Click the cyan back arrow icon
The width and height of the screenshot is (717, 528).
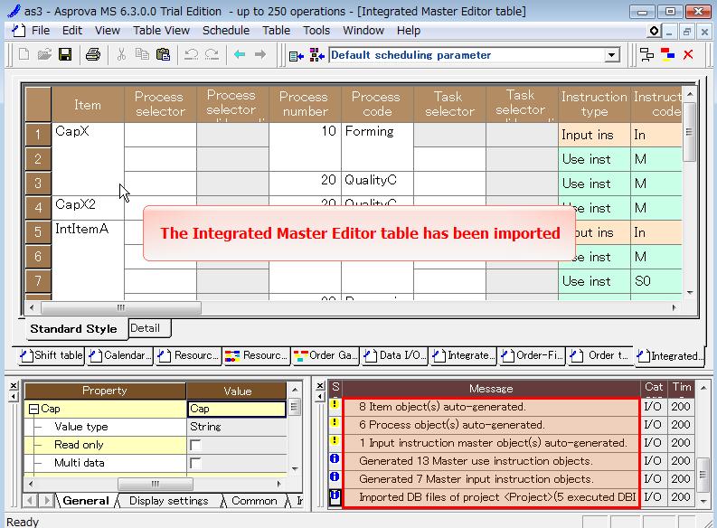(240, 55)
